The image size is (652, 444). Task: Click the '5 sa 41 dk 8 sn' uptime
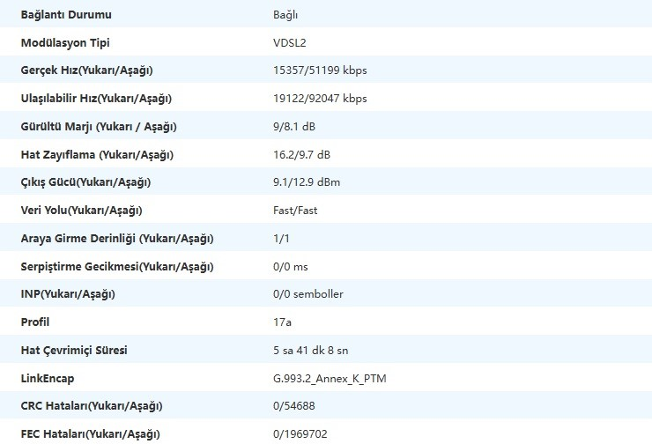tap(311, 351)
